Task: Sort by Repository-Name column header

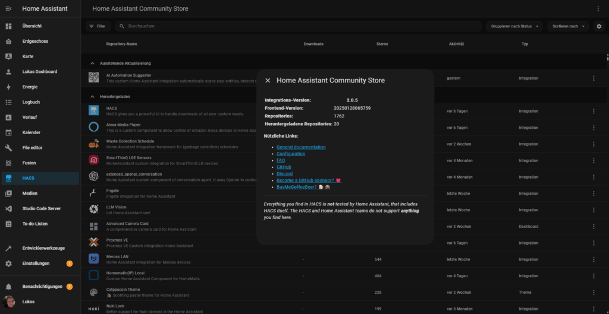Action: pyautogui.click(x=121, y=44)
